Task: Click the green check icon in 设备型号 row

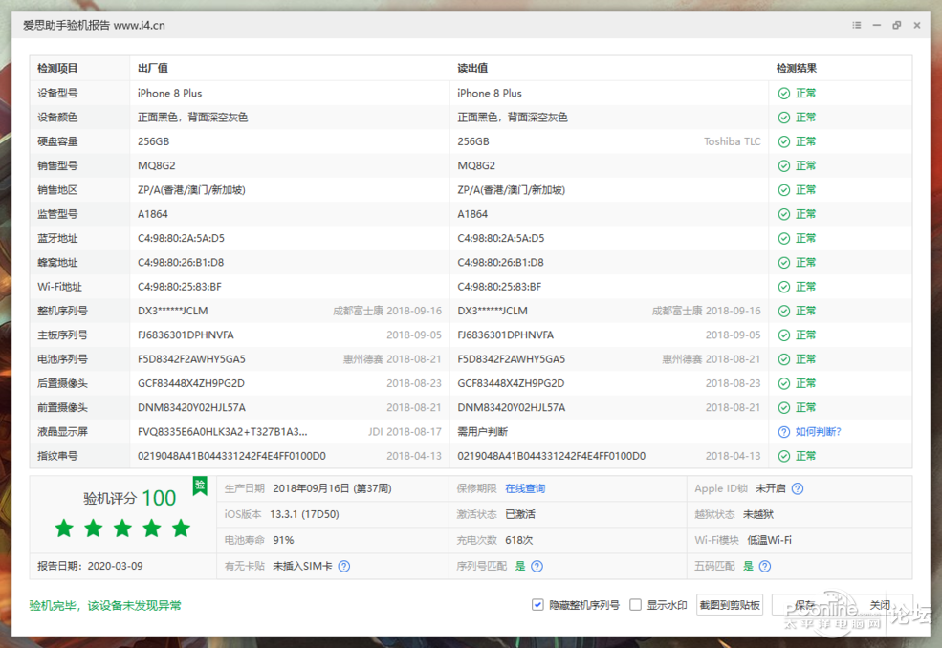Action: click(784, 93)
